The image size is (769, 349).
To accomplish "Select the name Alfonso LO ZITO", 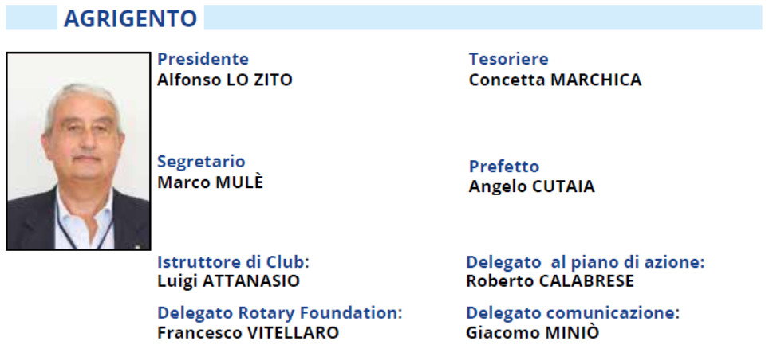I will point(225,80).
